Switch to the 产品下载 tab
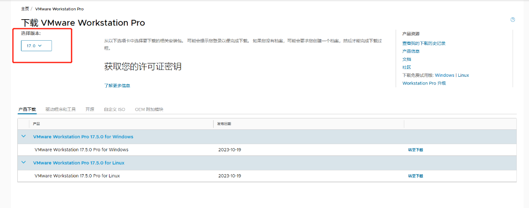529x208 pixels. (x=27, y=109)
